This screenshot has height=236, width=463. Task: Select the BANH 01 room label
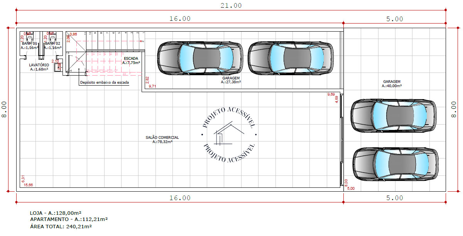coord(29,44)
